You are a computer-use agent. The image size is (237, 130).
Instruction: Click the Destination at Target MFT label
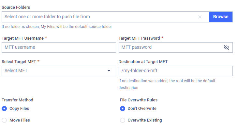click(x=143, y=61)
